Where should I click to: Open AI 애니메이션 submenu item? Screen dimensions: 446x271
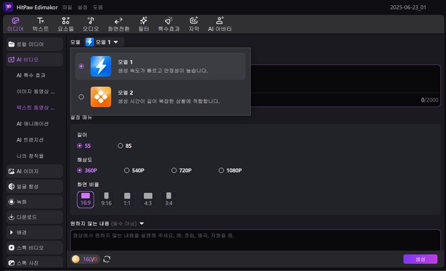point(33,124)
